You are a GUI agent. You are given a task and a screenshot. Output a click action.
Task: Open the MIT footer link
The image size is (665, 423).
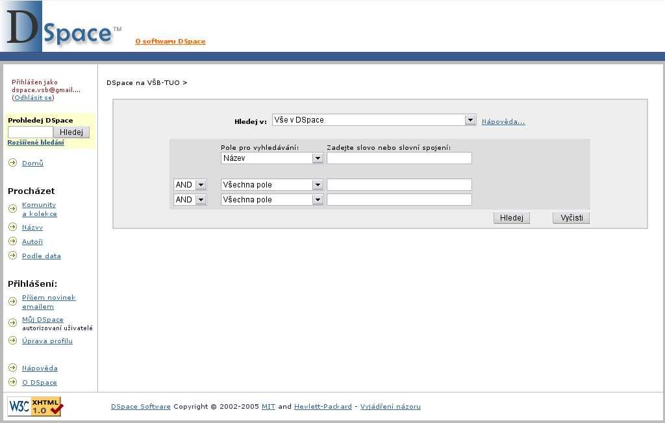pos(268,407)
